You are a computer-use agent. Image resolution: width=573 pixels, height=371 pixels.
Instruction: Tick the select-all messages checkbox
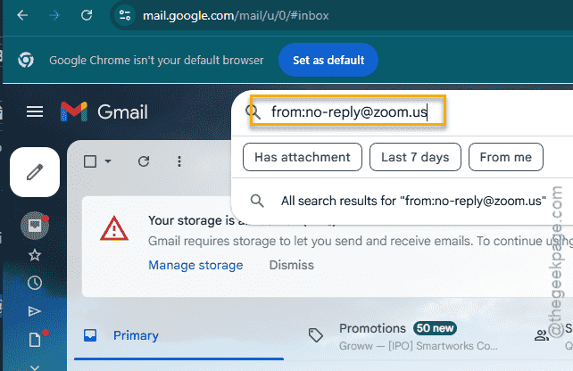click(x=90, y=161)
